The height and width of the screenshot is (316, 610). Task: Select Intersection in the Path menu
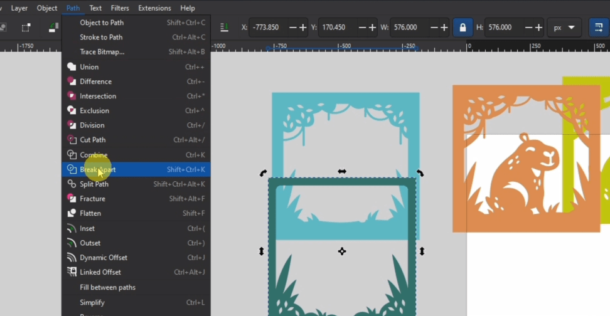click(x=98, y=96)
